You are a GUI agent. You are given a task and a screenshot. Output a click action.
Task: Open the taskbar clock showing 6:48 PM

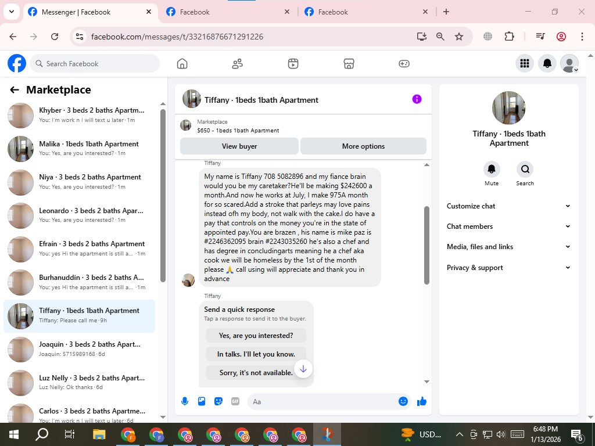[x=545, y=434]
